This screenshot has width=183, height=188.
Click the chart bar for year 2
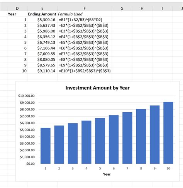59,145
